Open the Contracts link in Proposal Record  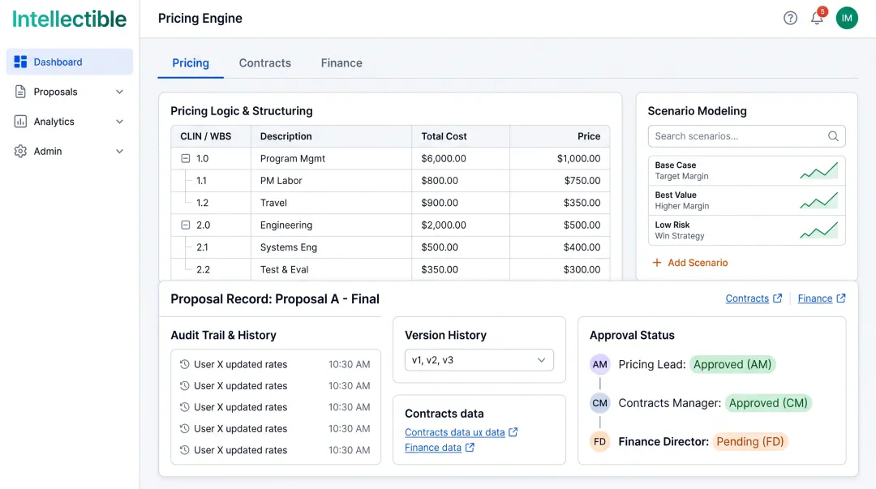[747, 298]
